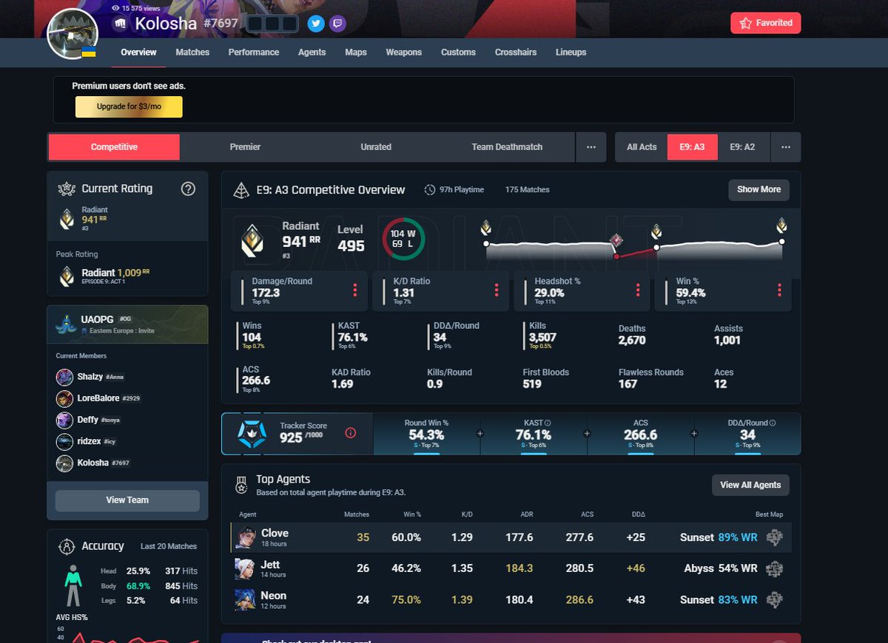
Task: Click the Kolosha profile avatar
Action: [73, 34]
